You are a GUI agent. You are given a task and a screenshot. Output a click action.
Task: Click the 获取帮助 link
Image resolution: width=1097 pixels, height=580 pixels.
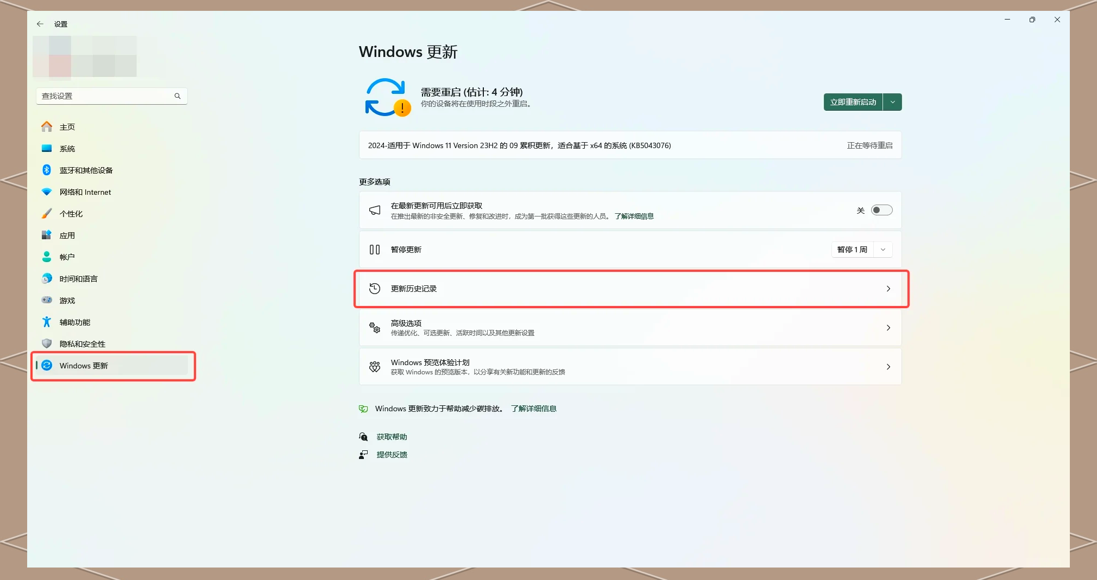pos(392,437)
